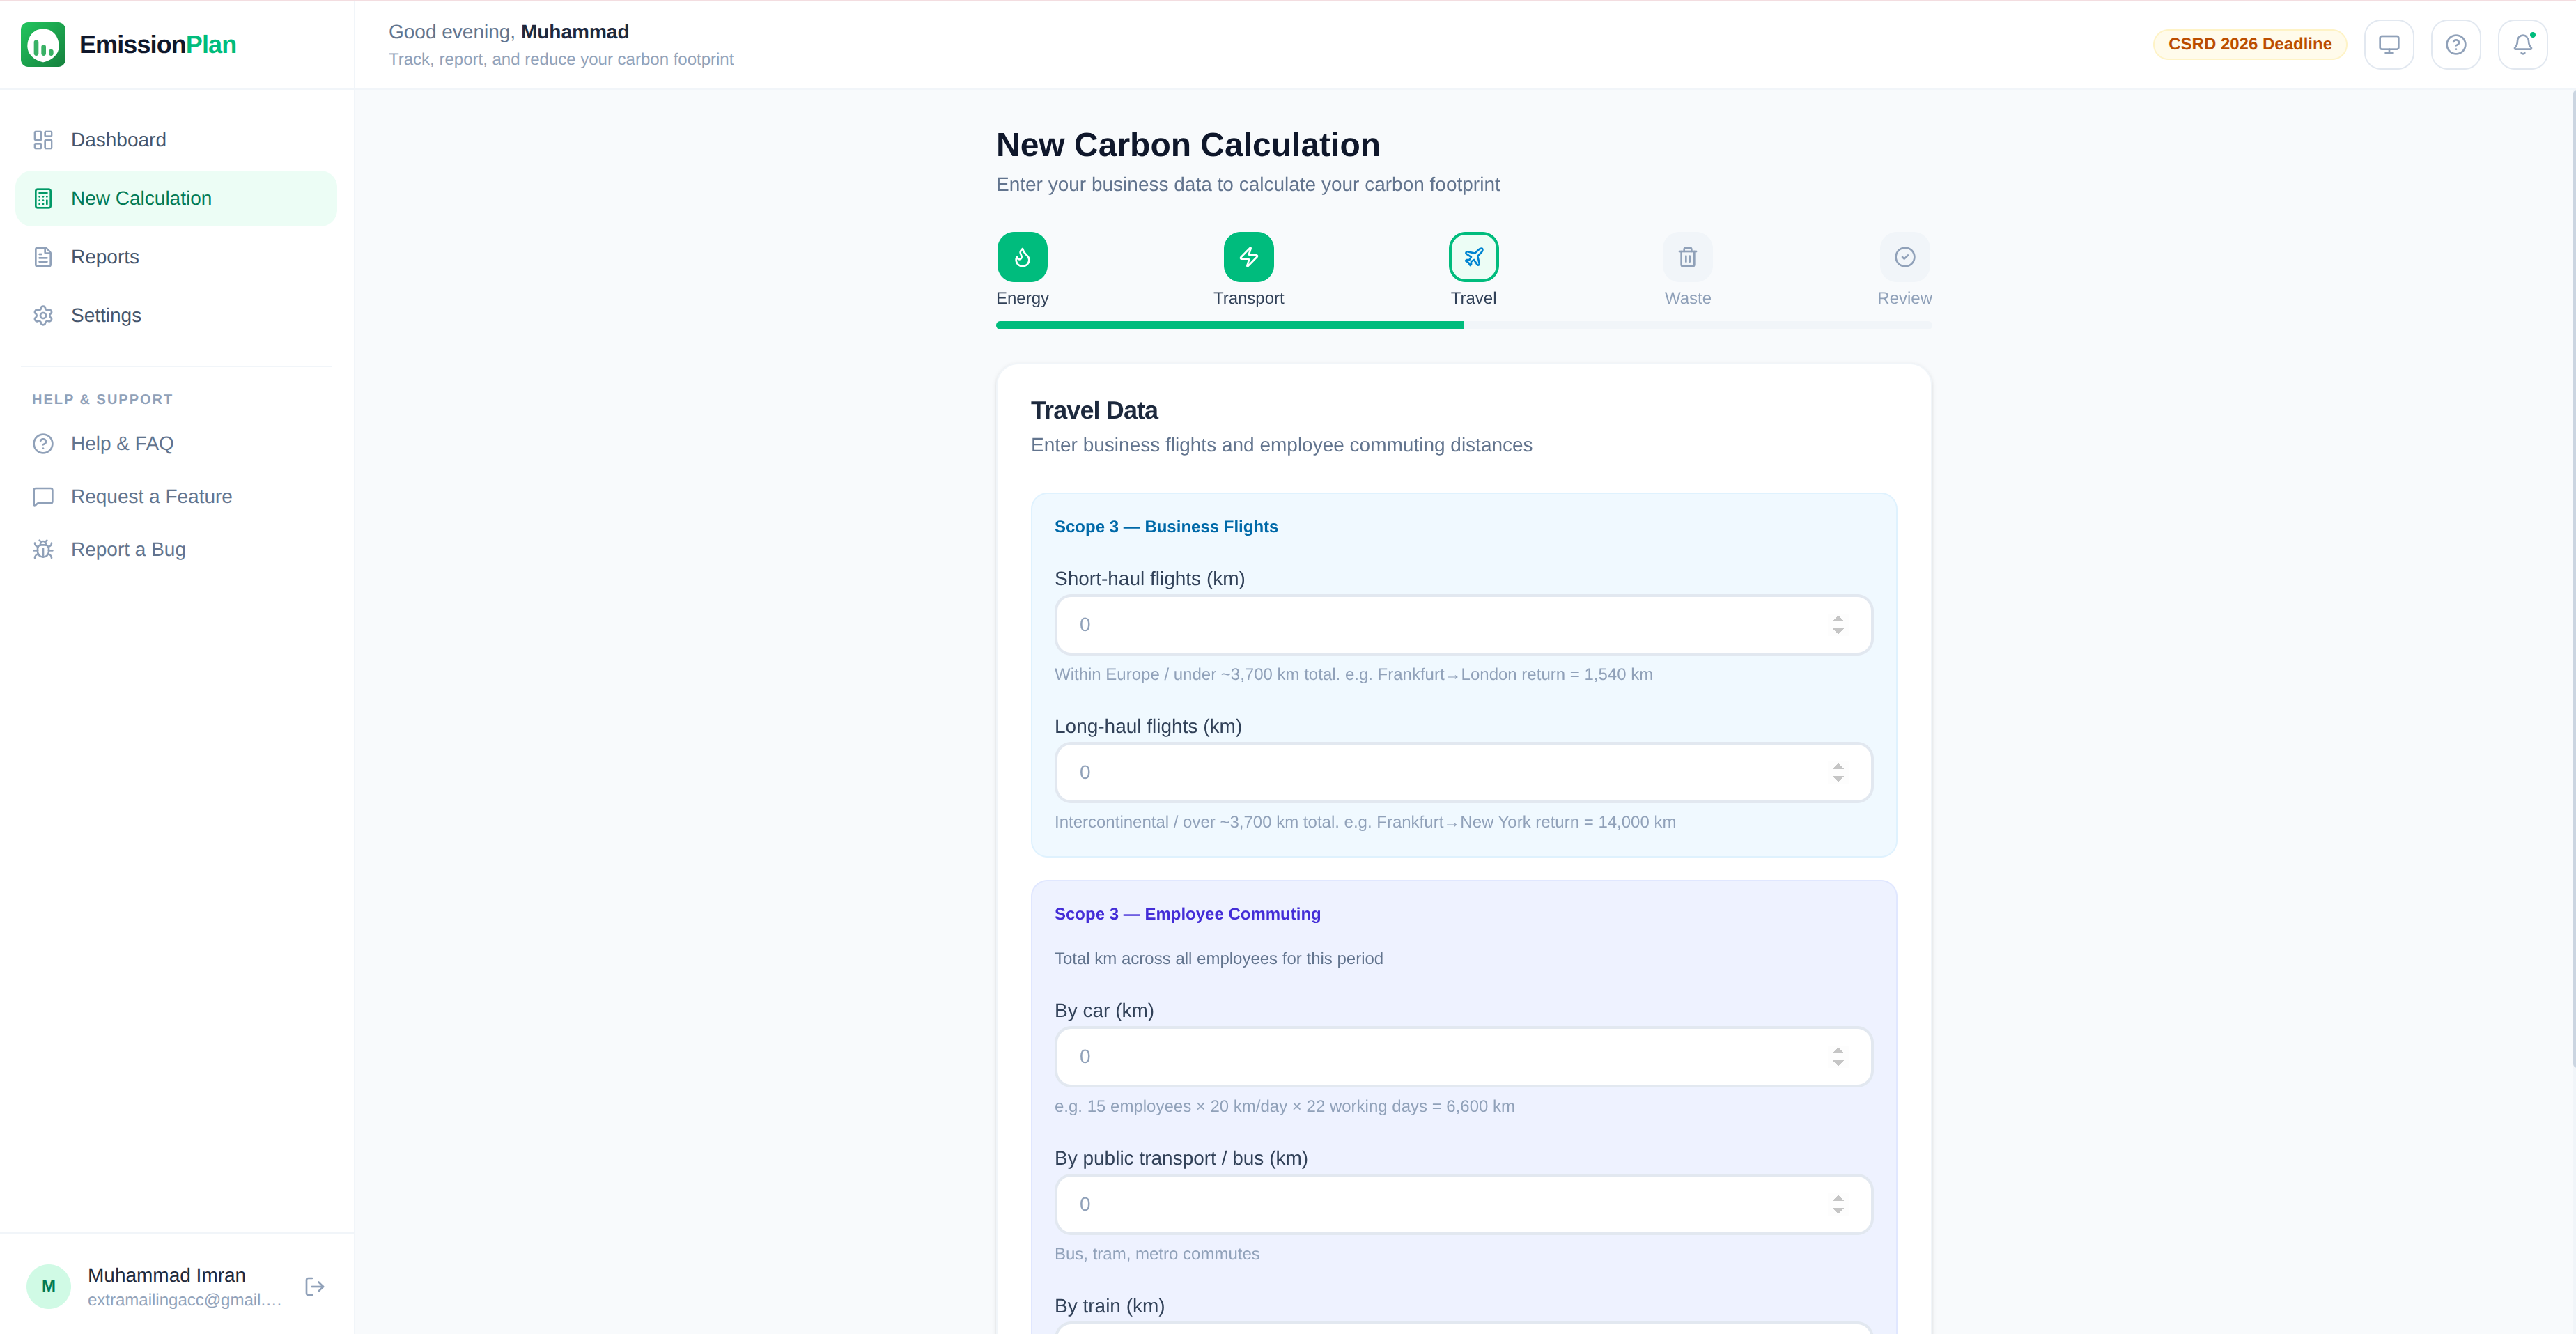
Task: Click the step progress bar
Action: [x=1463, y=325]
